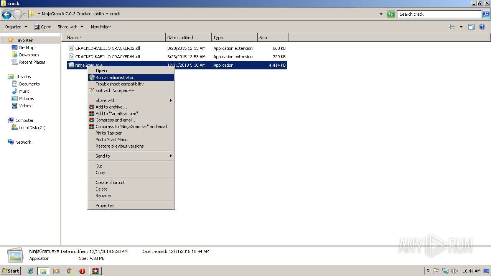Viewport: 491px width, 276px height.
Task: Select Pin to Start Menu
Action: [131, 140]
